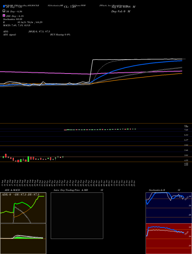Open the ADX indicator chart panel

(x=23, y=208)
